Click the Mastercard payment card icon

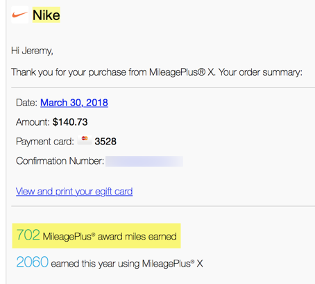coord(85,140)
